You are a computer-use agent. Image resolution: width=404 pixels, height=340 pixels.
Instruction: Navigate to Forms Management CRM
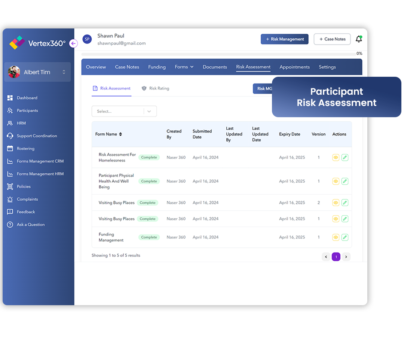39,161
